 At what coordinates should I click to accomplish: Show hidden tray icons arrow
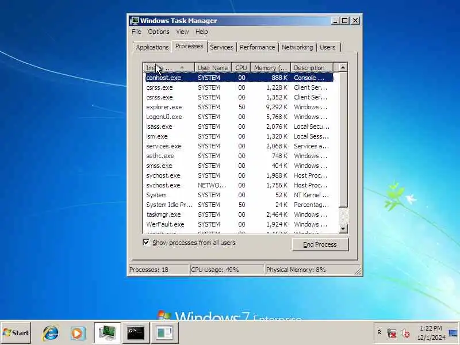(x=379, y=332)
